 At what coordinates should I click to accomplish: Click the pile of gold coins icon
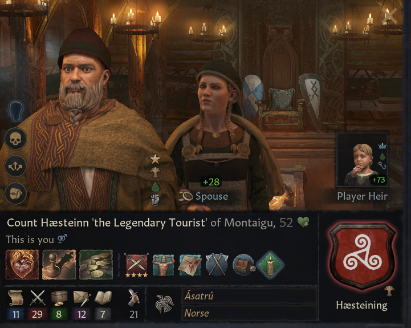click(96, 264)
